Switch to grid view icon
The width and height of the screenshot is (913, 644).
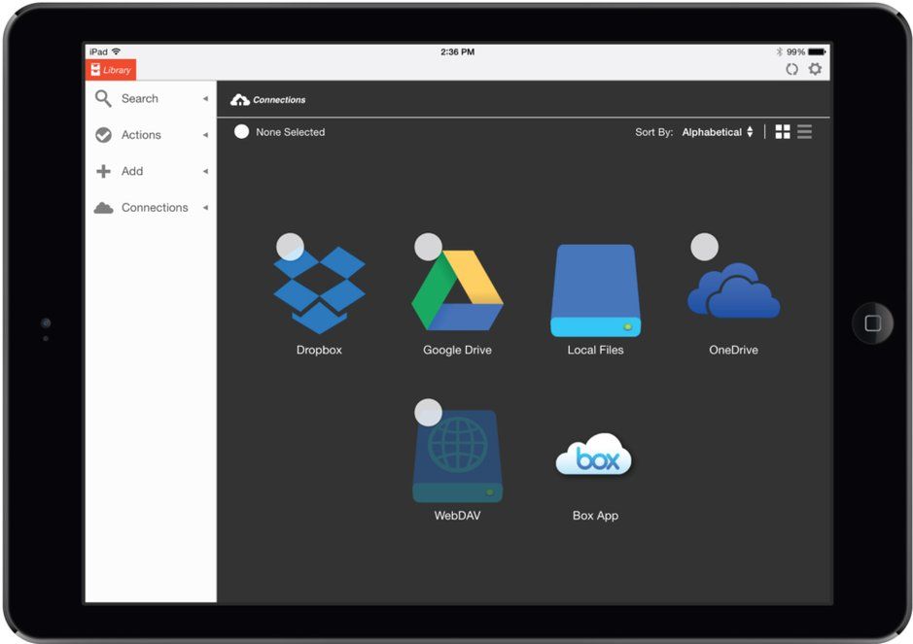tap(783, 132)
